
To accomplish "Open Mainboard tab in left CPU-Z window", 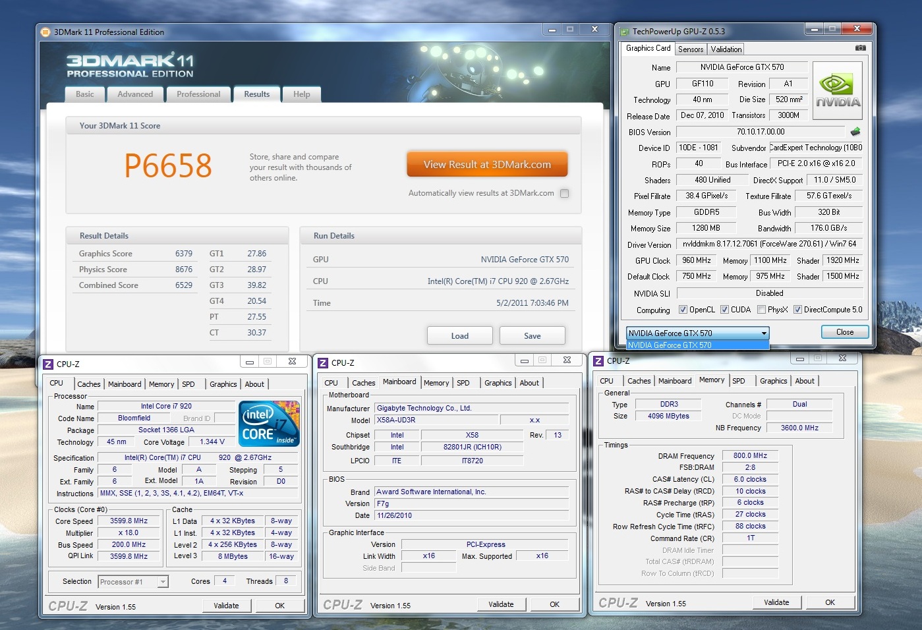I will [x=125, y=384].
